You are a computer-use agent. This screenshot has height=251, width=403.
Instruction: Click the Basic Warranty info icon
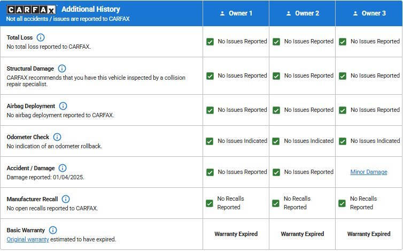[53, 230]
